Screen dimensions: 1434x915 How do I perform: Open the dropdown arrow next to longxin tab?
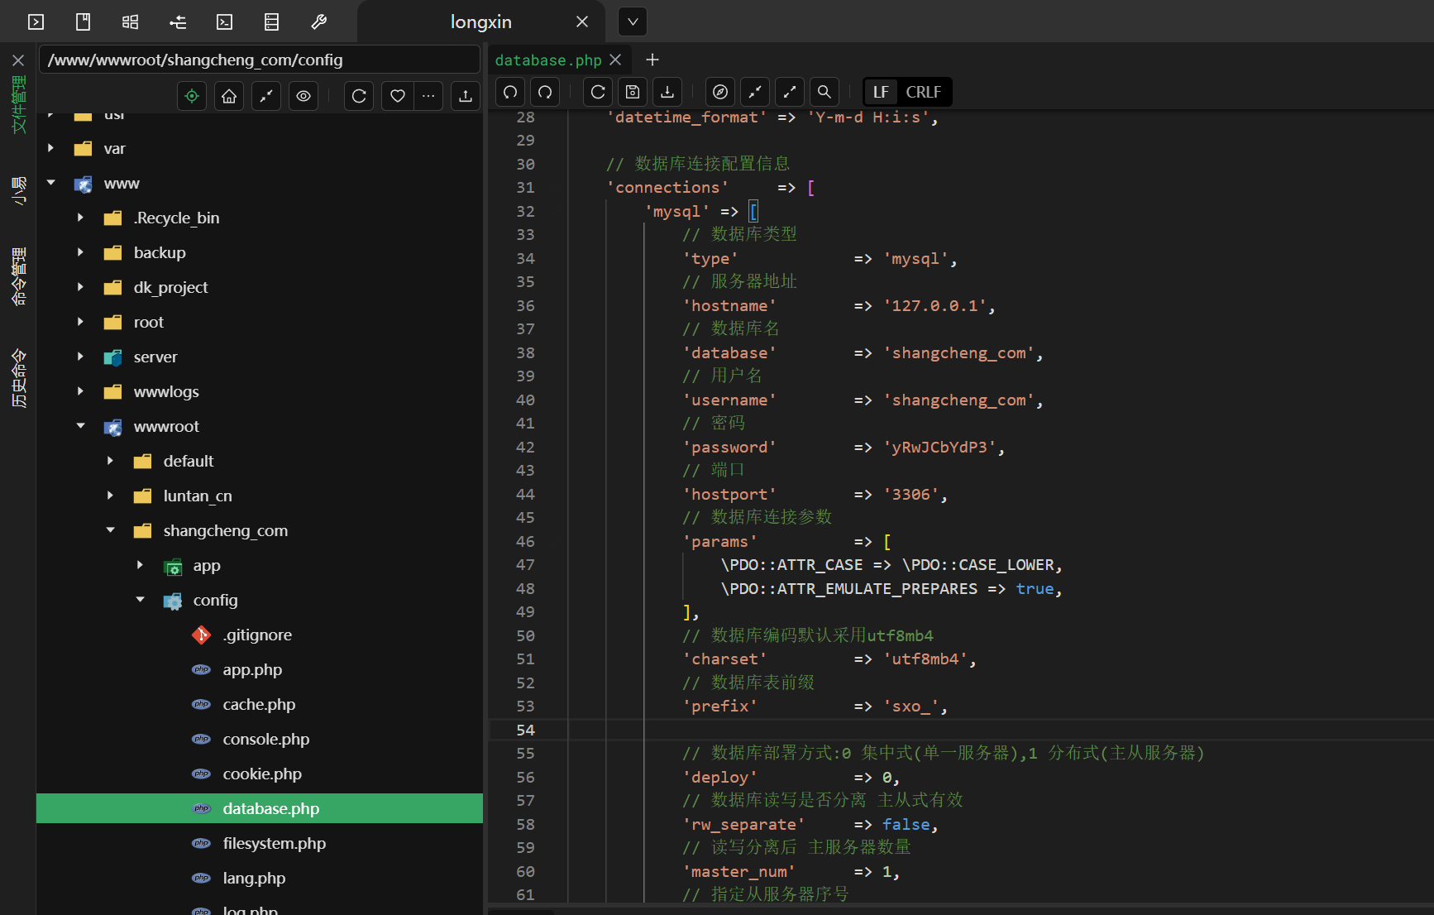tap(633, 22)
